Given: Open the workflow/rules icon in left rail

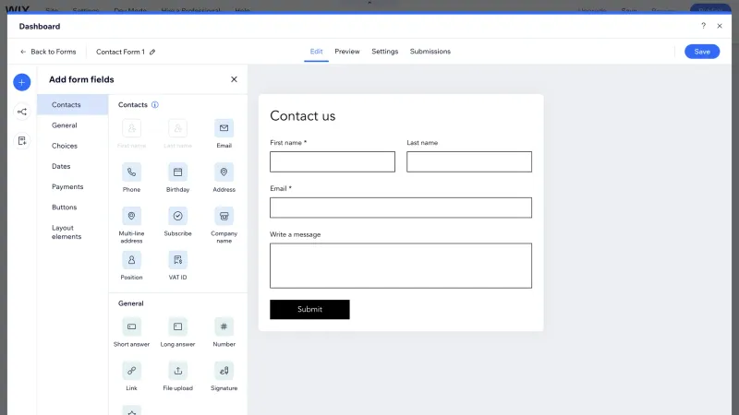Looking at the screenshot, I should click(21, 112).
